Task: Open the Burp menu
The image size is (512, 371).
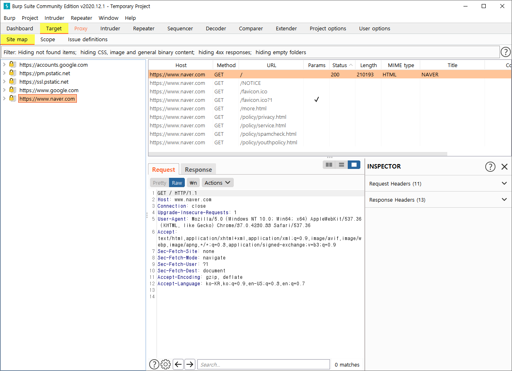Action: tap(9, 18)
